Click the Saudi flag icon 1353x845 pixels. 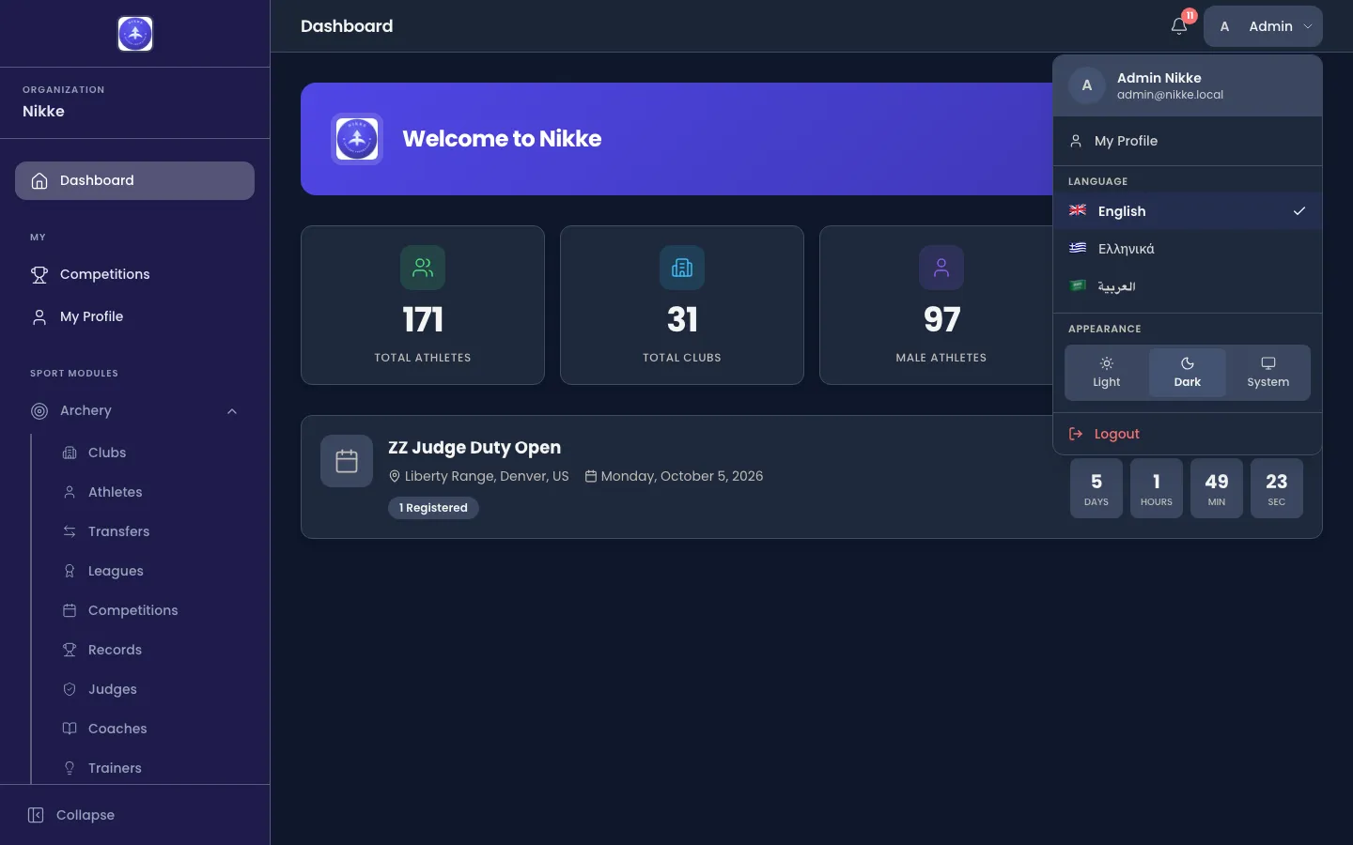point(1078,285)
